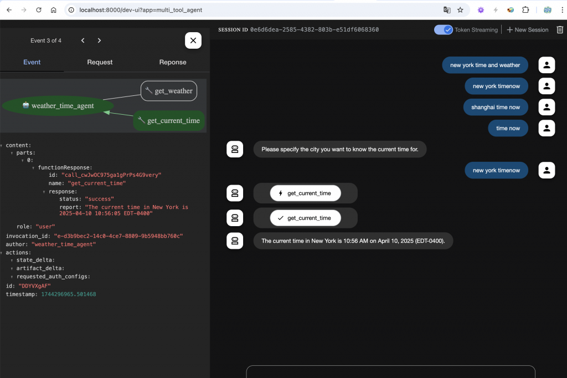
Task: Advance to the next event
Action: pos(99,40)
